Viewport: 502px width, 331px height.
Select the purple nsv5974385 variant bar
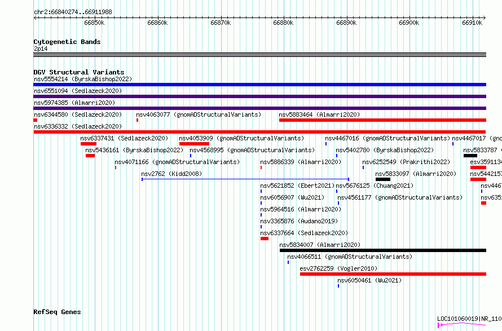click(259, 108)
